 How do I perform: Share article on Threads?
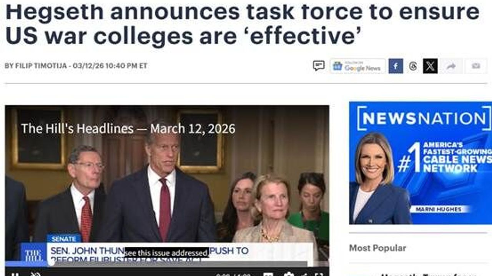[x=413, y=66]
